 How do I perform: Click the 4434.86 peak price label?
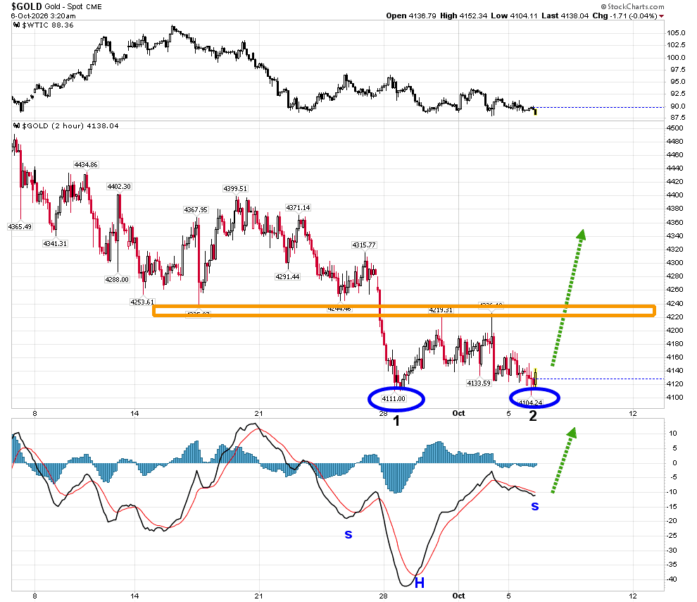(x=86, y=165)
